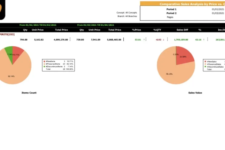Click the Total Price header under the 01/03/2021 period
This screenshot has width=225, height=150.
115,30
